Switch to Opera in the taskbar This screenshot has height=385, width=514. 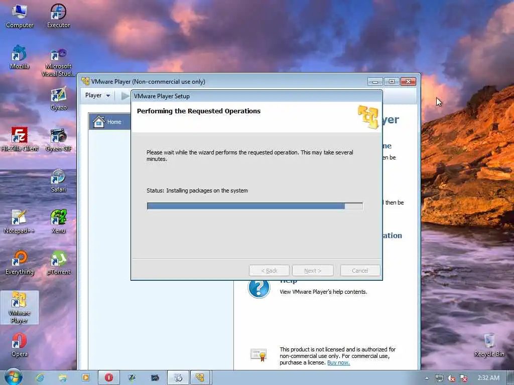pos(109,378)
